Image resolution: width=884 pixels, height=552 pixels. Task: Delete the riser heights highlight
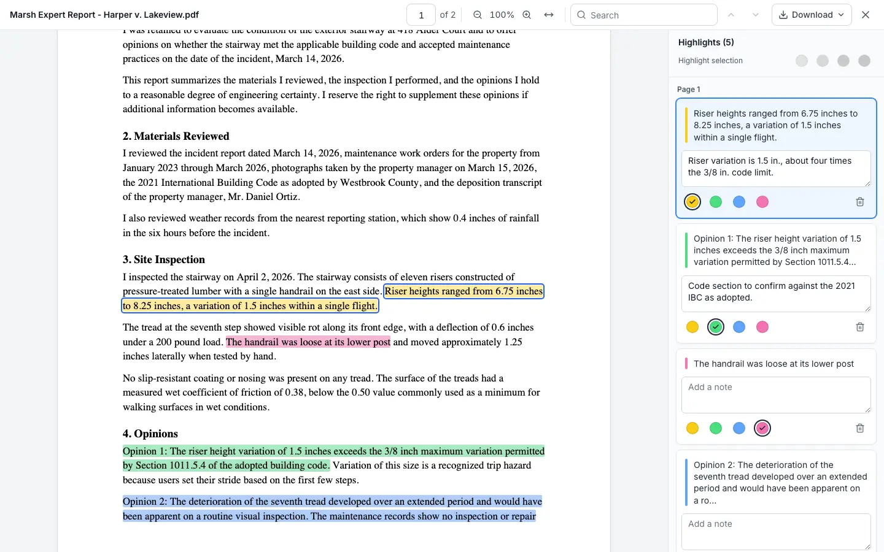point(860,202)
